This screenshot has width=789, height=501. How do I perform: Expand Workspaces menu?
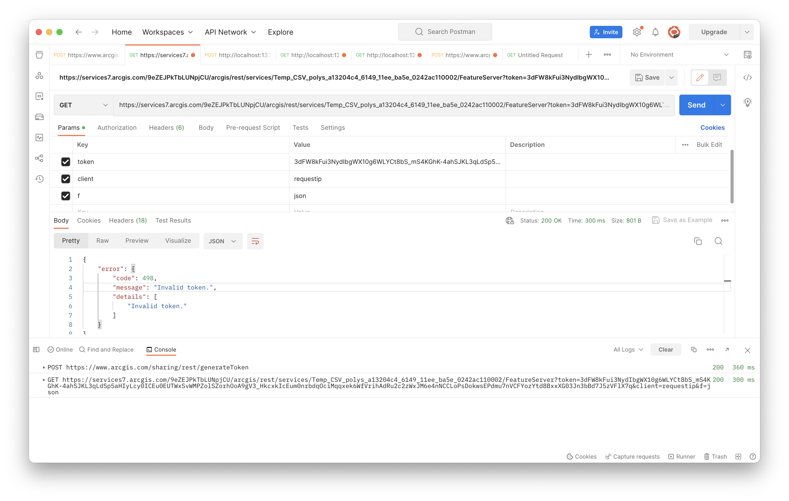[x=167, y=32]
